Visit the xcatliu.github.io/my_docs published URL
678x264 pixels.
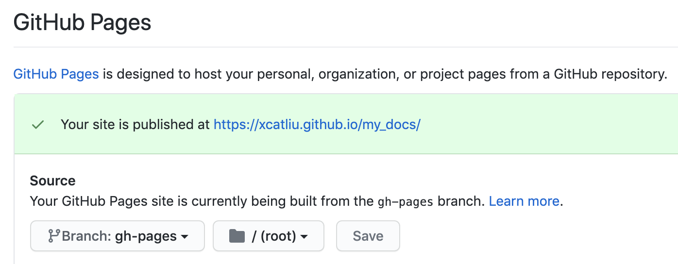(317, 125)
